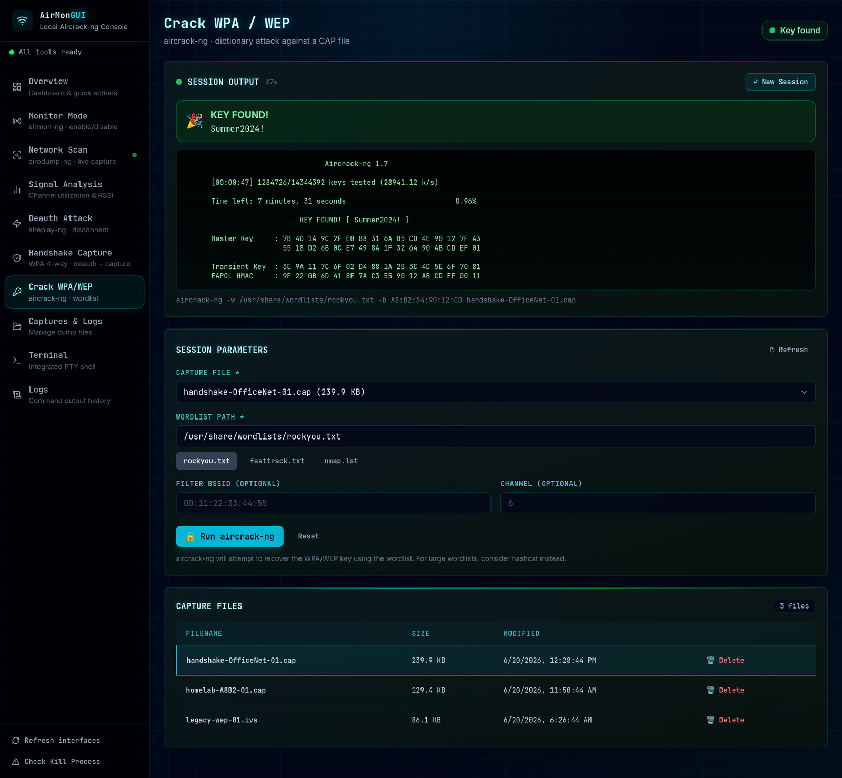Select the Crack WPA/WEP menu item
Image resolution: width=842 pixels, height=778 pixels.
tap(74, 292)
